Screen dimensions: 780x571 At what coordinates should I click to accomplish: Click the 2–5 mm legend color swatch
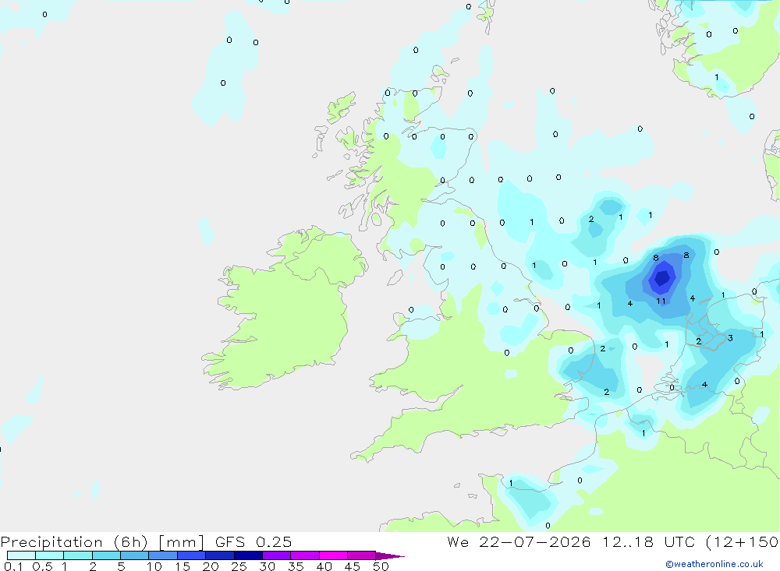tap(106, 555)
